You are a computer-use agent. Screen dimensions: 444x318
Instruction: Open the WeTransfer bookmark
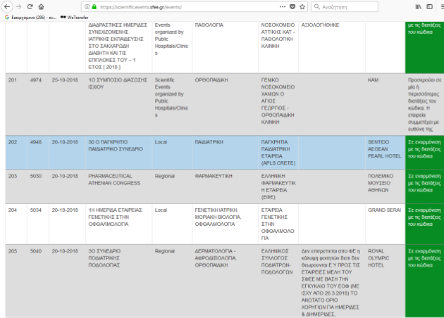point(79,17)
